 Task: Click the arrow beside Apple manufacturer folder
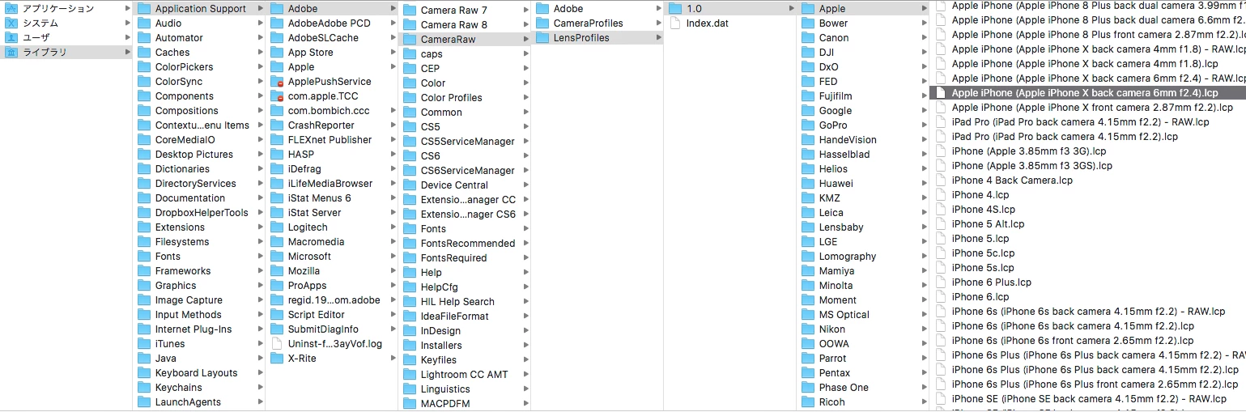(x=925, y=8)
